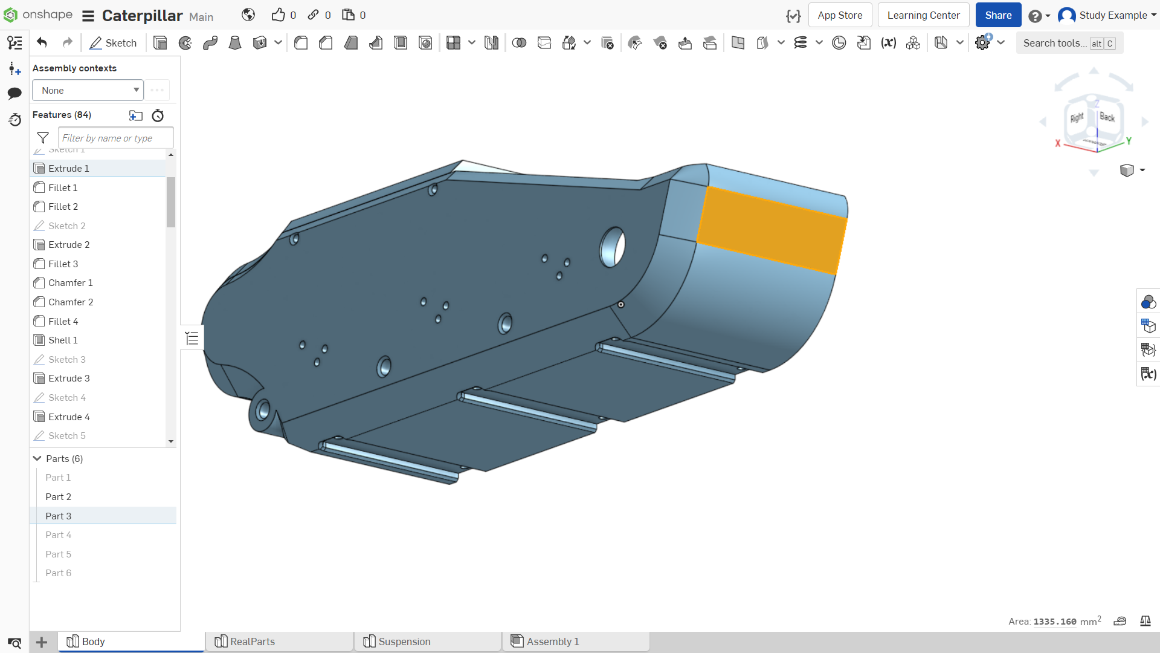1160x653 pixels.
Task: Switch to the Suspension tab
Action: click(428, 642)
